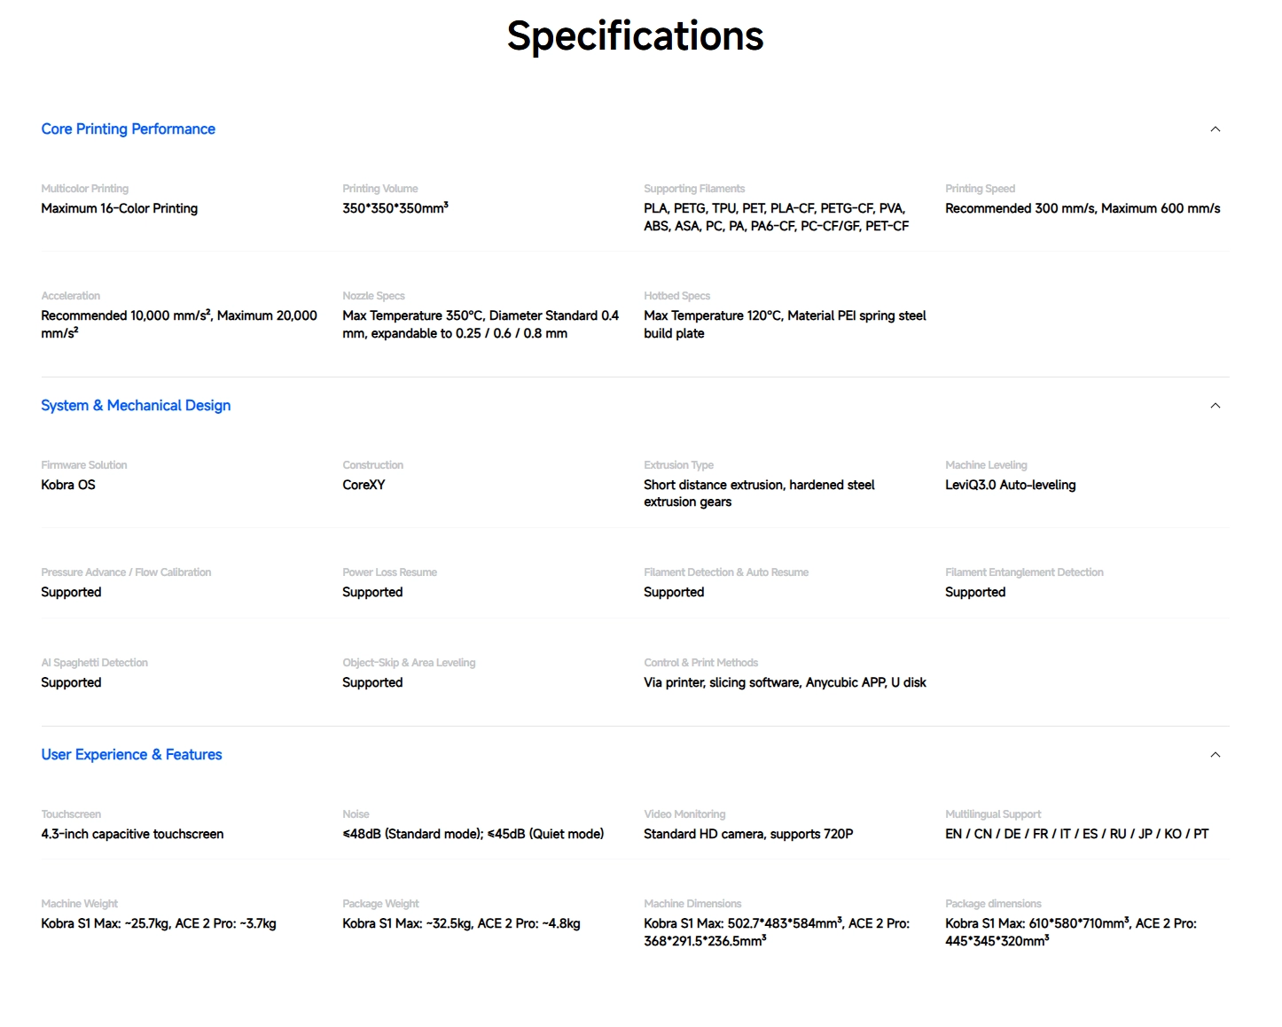Click the Core Printing Performance heading

(x=128, y=129)
